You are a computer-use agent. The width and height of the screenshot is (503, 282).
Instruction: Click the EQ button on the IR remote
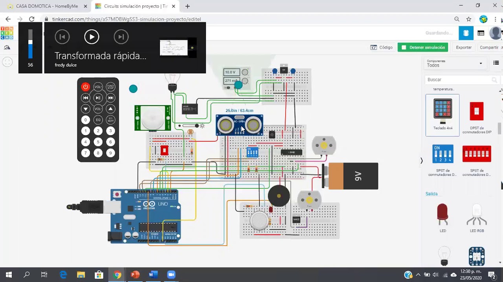pos(98,120)
